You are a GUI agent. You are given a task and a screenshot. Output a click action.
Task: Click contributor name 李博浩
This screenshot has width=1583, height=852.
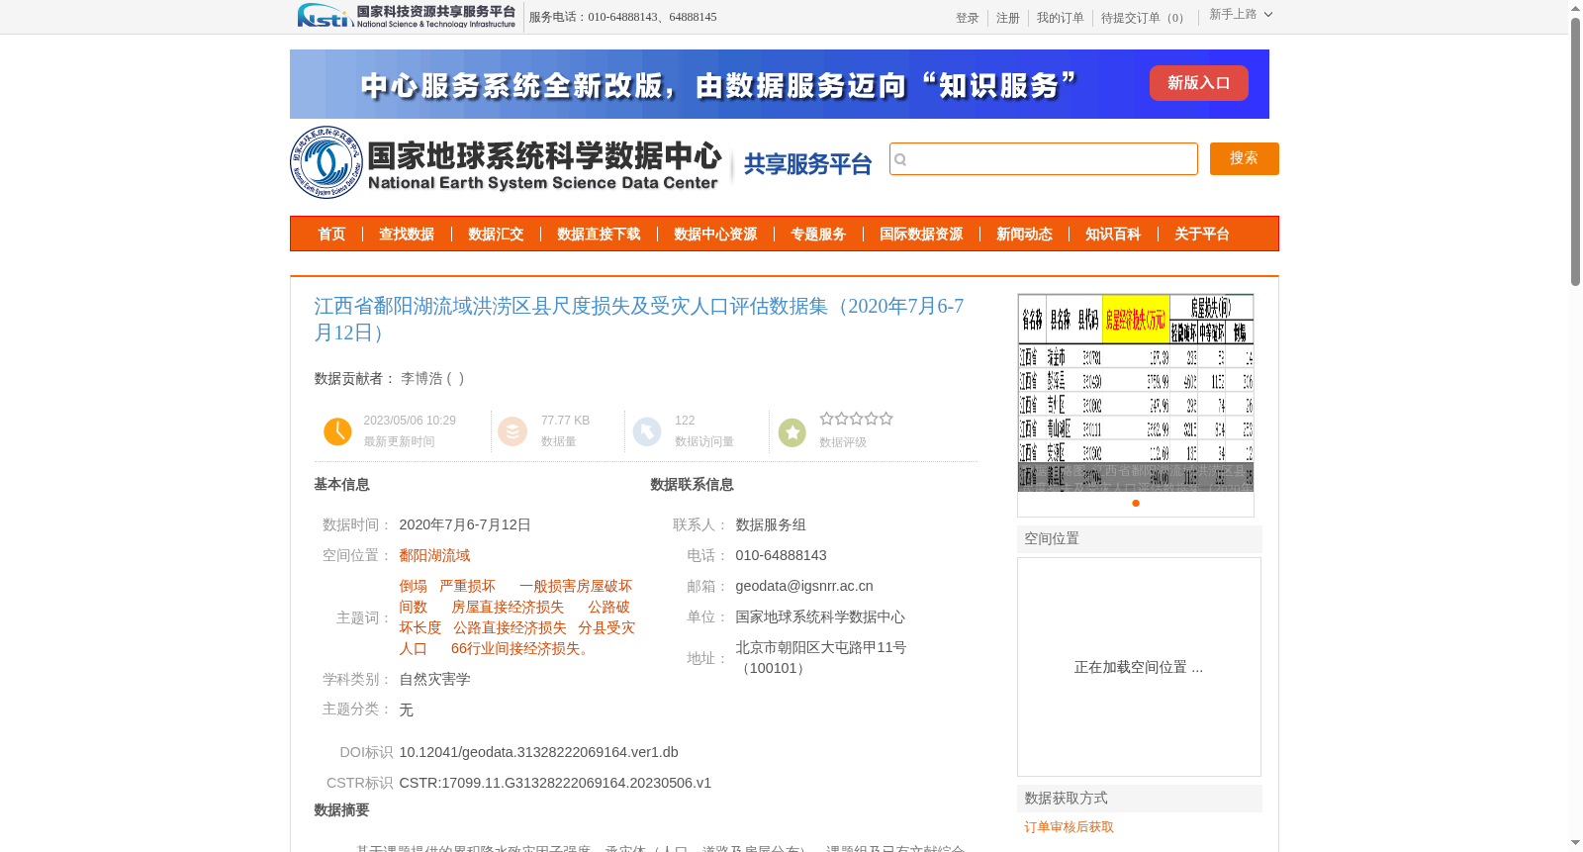pos(421,378)
